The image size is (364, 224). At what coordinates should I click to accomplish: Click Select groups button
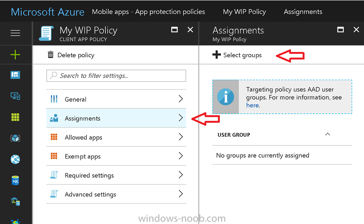click(237, 55)
